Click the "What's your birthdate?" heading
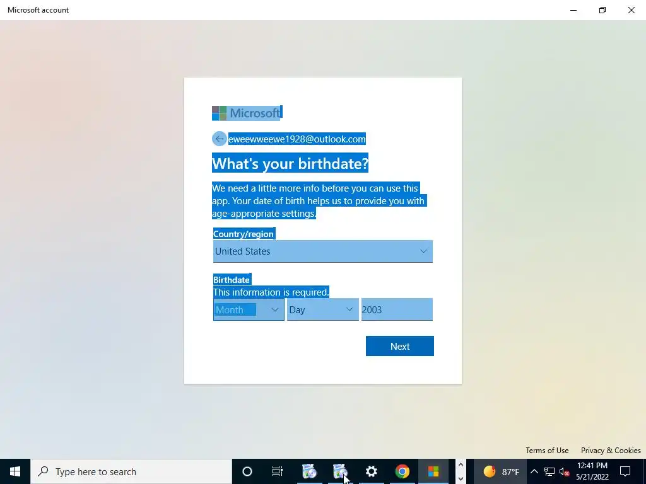Screen dimensions: 646x484 290,163
